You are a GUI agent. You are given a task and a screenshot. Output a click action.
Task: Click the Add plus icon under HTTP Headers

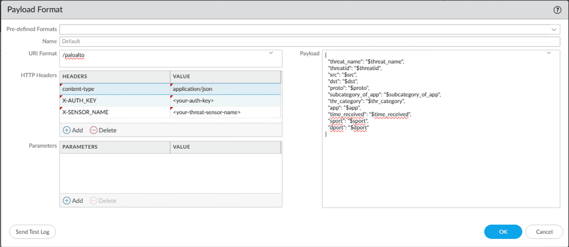(67, 130)
